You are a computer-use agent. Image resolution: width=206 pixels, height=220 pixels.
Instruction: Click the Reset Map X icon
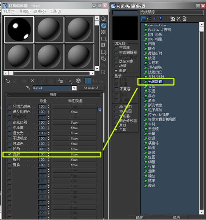click(x=33, y=81)
